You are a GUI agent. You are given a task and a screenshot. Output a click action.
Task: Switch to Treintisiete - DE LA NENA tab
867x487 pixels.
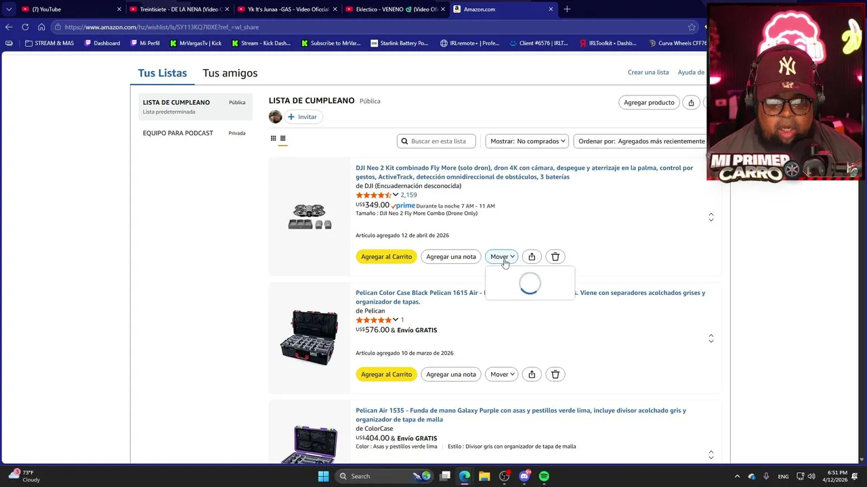coord(179,9)
